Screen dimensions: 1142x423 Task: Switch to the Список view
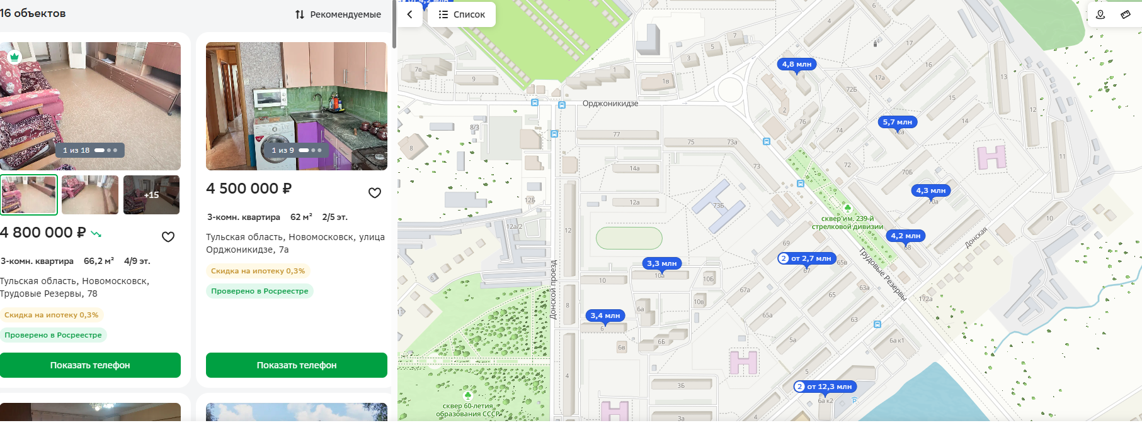[x=462, y=14]
